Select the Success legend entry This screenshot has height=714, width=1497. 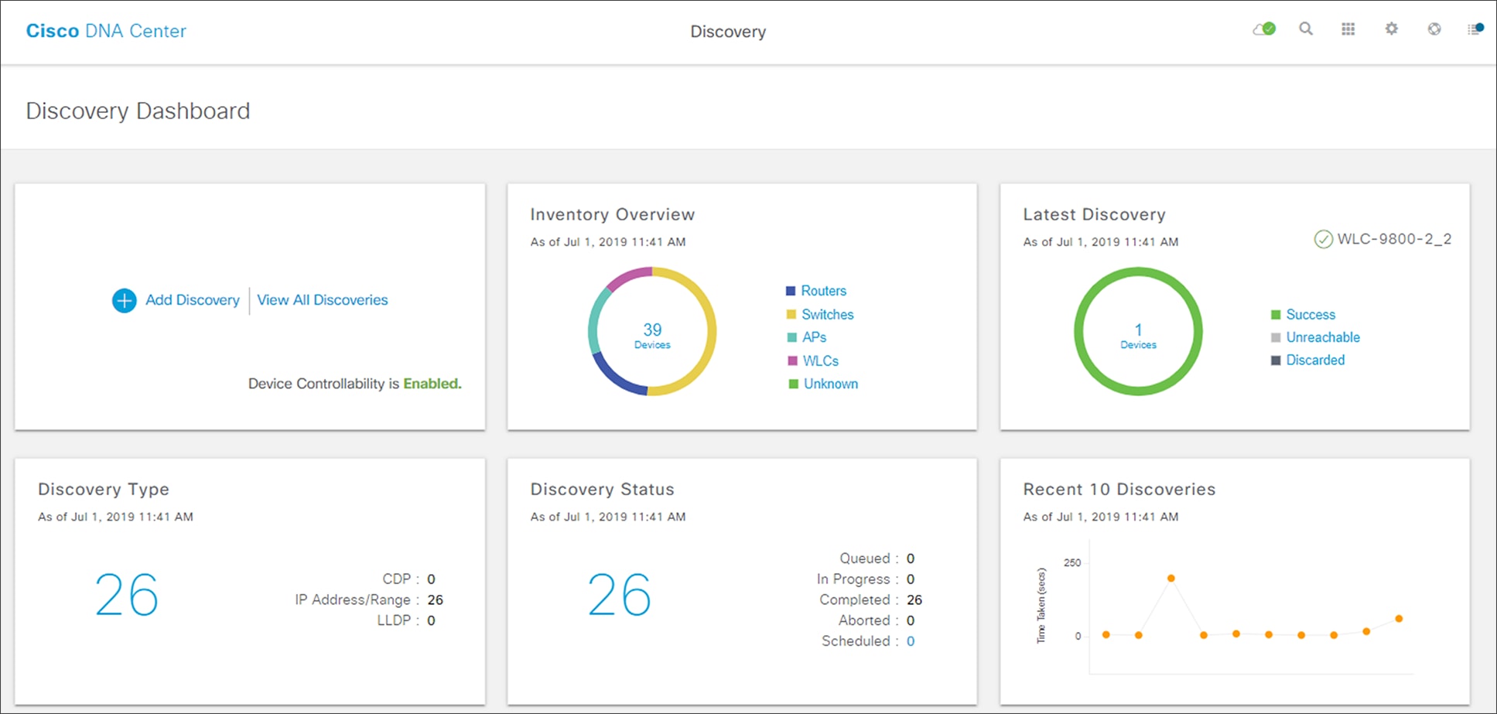click(1311, 315)
